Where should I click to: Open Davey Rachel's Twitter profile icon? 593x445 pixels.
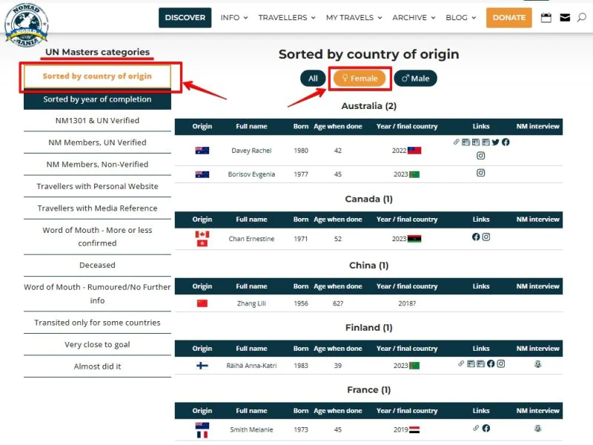495,142
